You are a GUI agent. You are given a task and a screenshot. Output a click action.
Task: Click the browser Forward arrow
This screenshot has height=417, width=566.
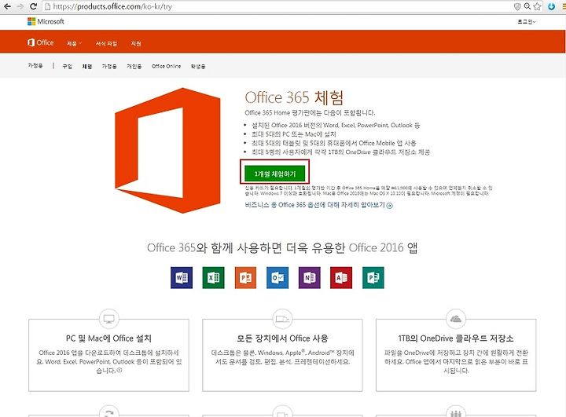pos(20,6)
